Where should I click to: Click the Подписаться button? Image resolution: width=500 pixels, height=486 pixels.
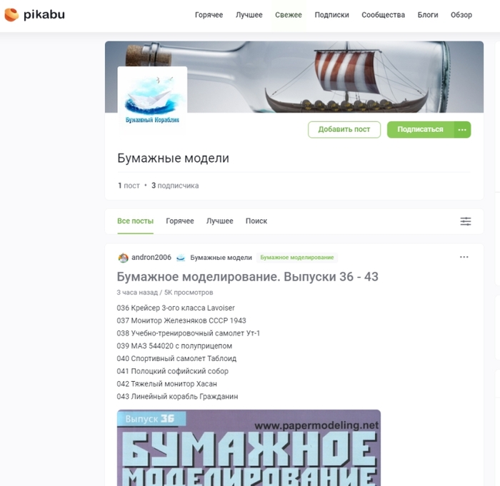click(420, 130)
